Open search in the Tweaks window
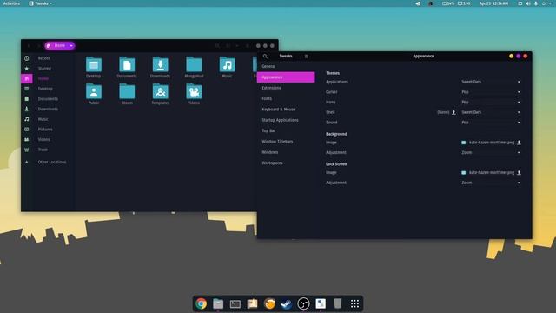 tap(265, 56)
